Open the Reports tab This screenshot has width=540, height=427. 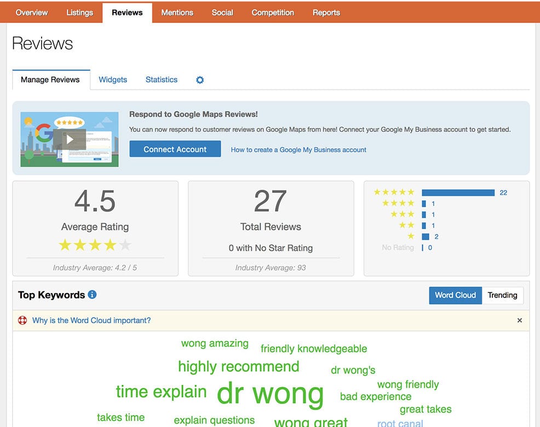coord(326,13)
